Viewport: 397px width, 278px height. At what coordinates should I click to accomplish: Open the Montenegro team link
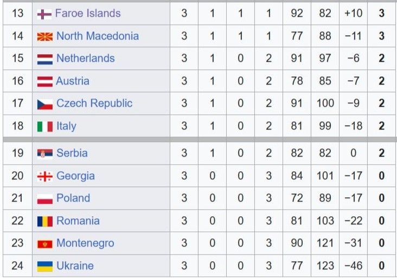[85, 243]
